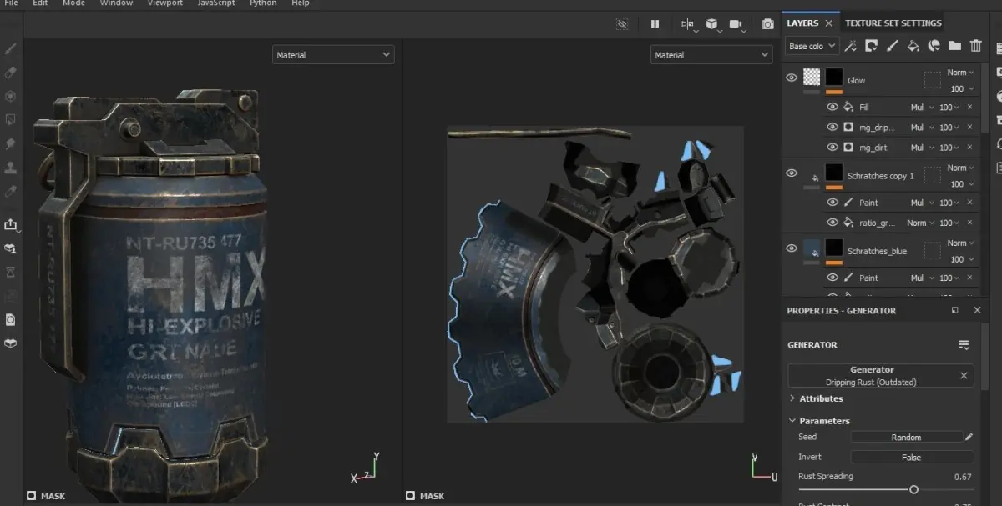Screen dimensions: 1002x506
Task: Remove the Dripping Rust generator with X
Action: (964, 376)
